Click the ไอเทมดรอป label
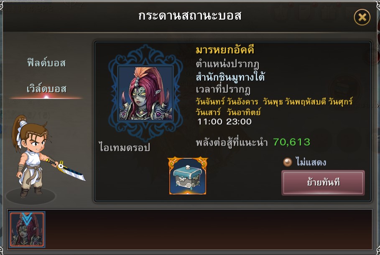The width and height of the screenshot is (380, 255). tap(124, 147)
